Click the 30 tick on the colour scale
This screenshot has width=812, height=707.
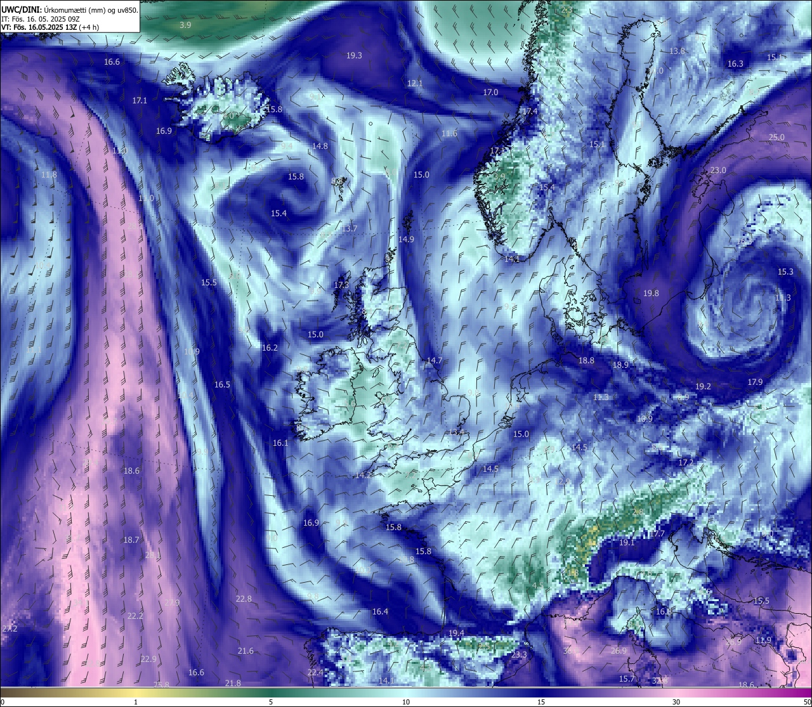point(676,702)
